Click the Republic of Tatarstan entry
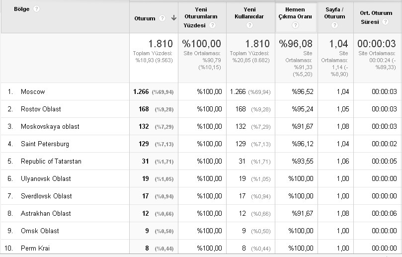402x257 pixels. [51, 162]
